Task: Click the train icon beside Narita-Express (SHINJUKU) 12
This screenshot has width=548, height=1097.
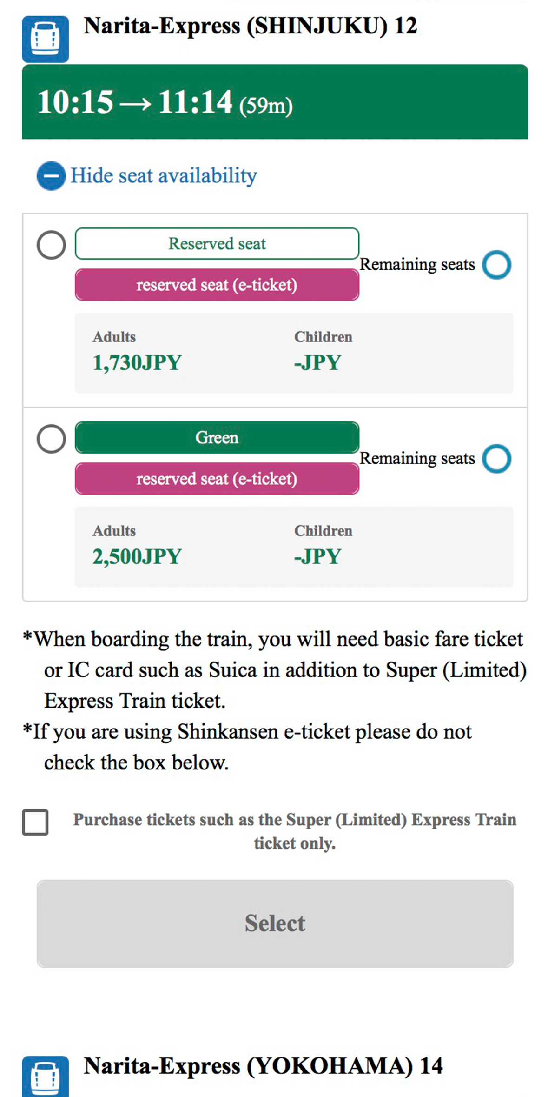Action: (45, 39)
